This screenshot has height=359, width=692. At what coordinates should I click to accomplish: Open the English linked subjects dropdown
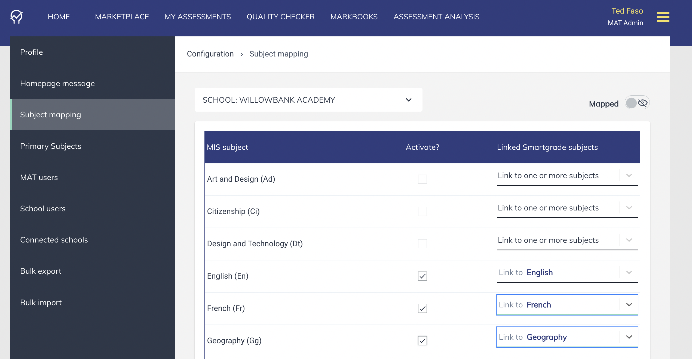[558, 272]
